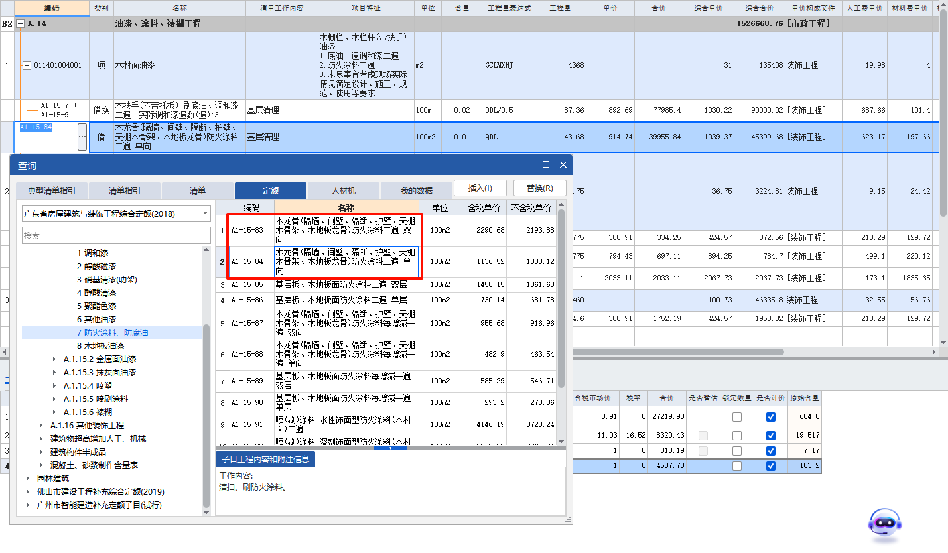The height and width of the screenshot is (553, 948).
Task: Check 锁定数量 for the 8320.43 row
Action: 736,436
